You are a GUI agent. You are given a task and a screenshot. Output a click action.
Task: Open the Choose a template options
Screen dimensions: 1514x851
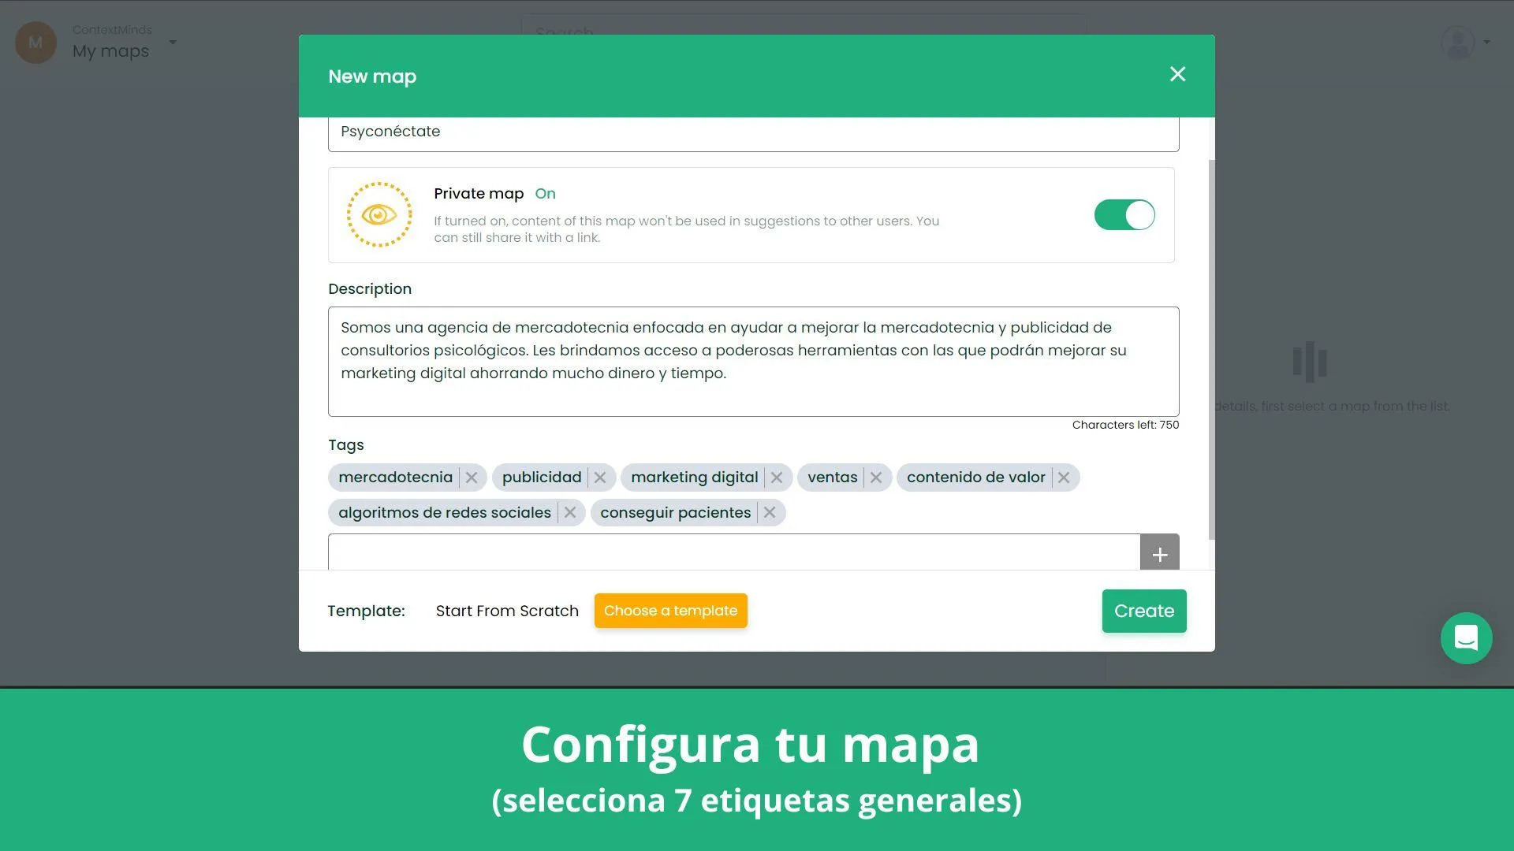point(671,611)
